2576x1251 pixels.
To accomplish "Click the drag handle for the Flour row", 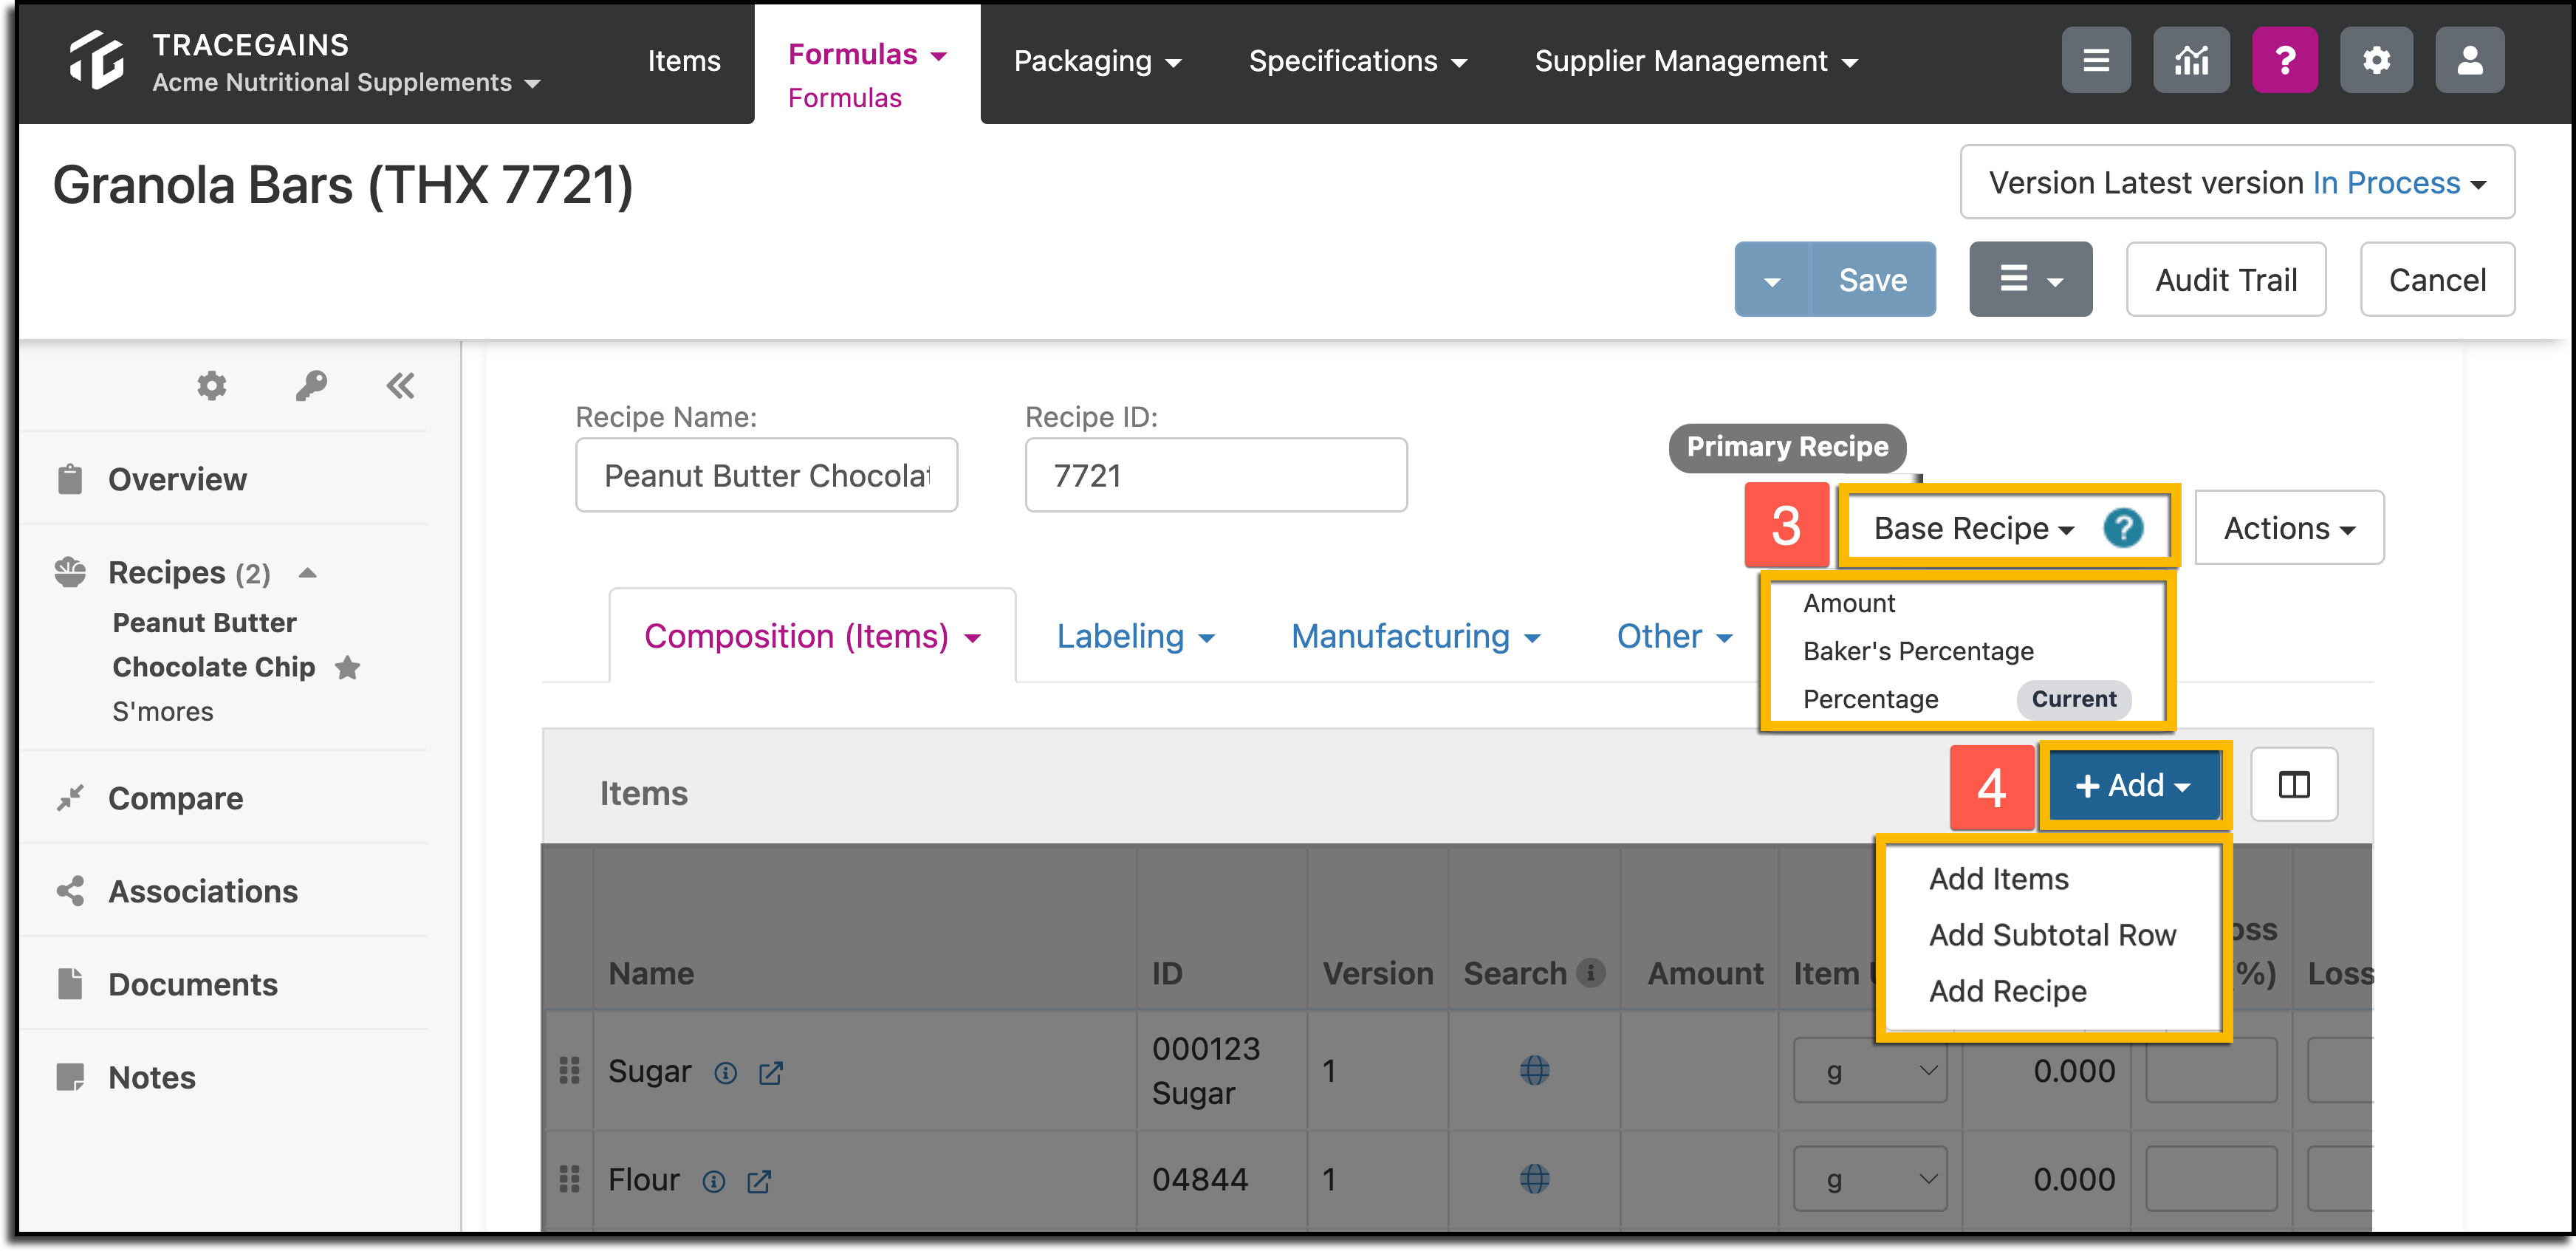I will tap(569, 1180).
